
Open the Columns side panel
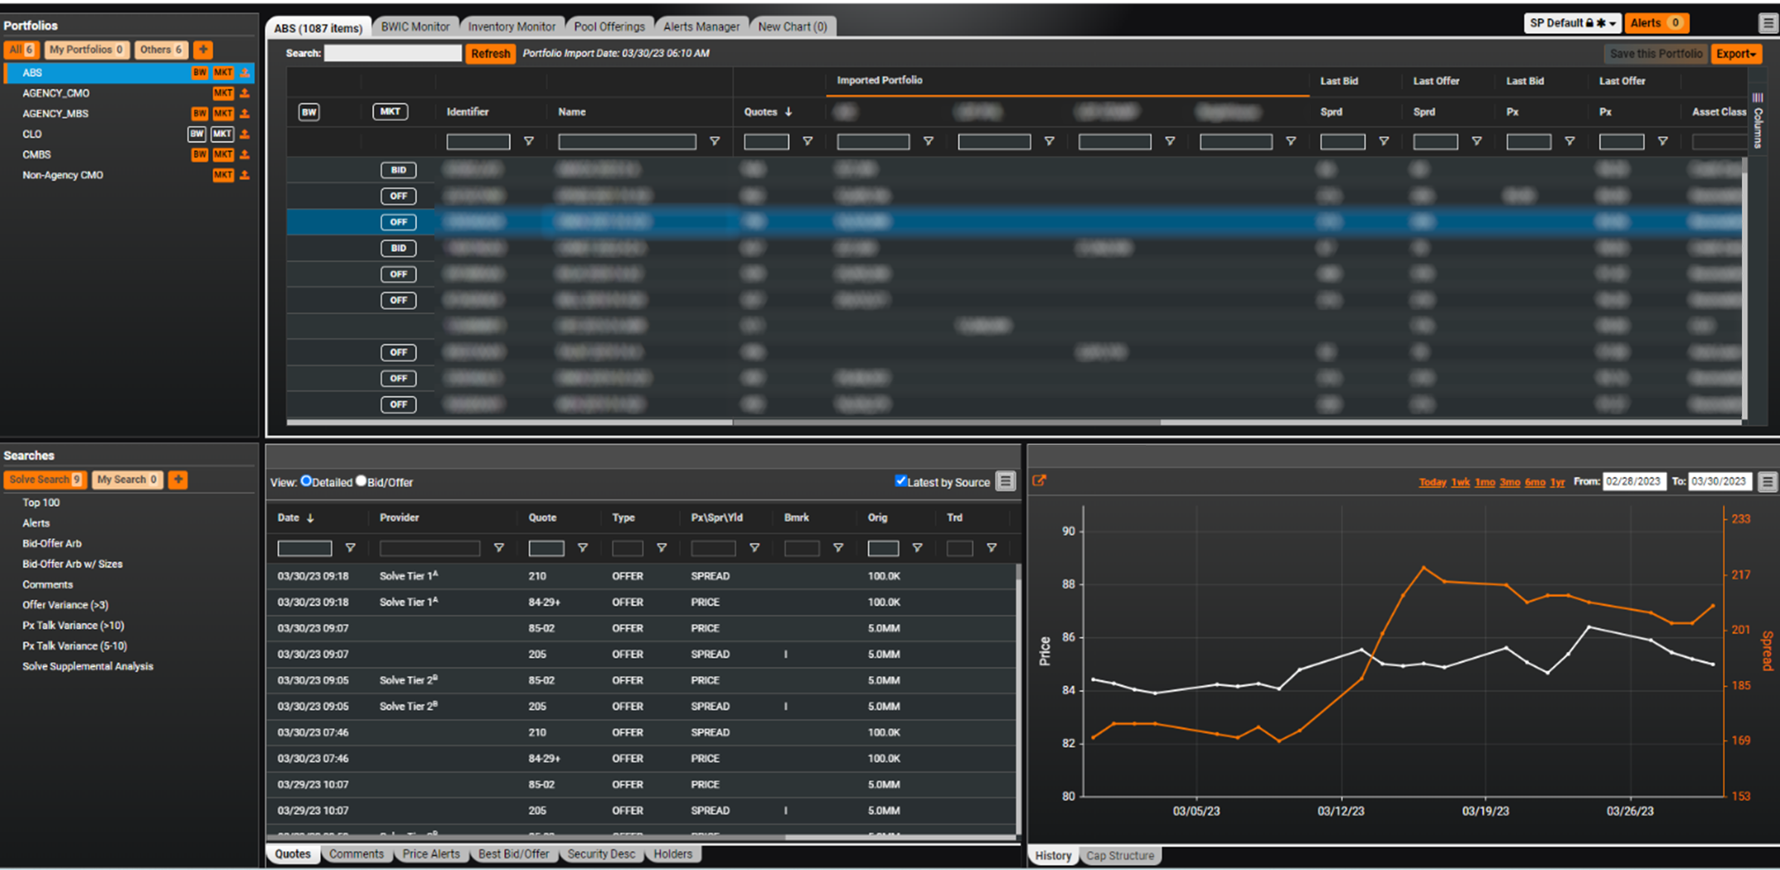click(x=1758, y=120)
